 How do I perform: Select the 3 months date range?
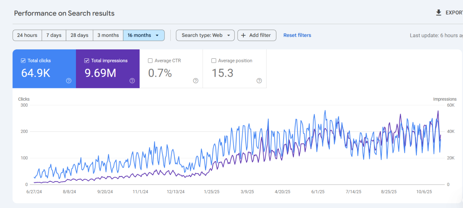point(108,35)
